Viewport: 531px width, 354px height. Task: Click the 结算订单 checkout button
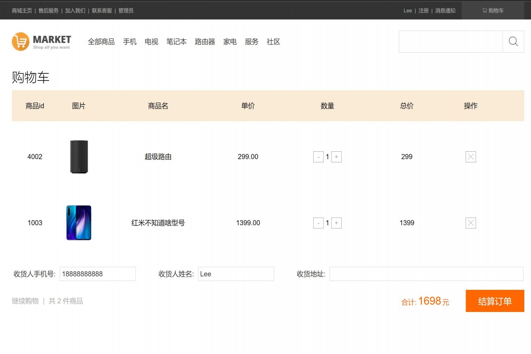tap(495, 301)
